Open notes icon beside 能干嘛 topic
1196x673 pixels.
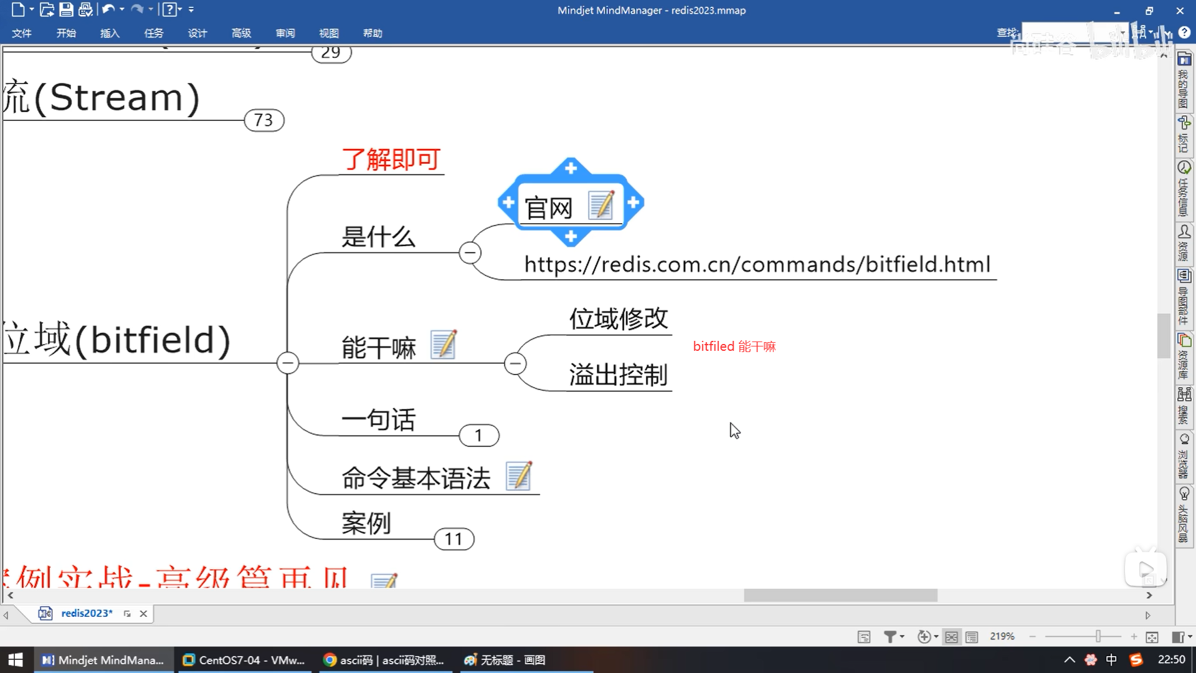point(444,345)
